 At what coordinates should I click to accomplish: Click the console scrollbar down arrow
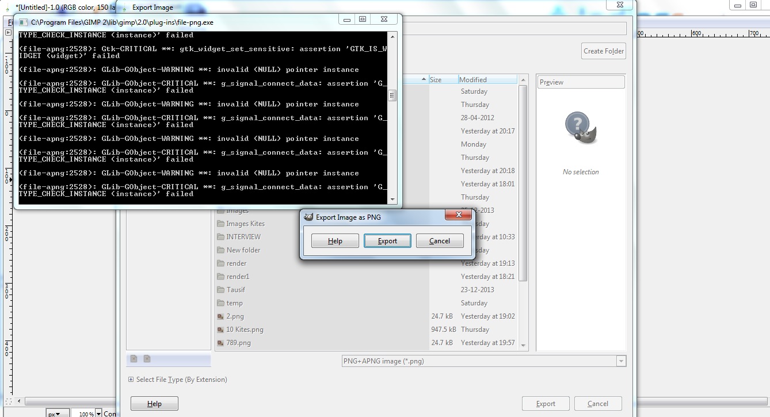click(x=392, y=199)
